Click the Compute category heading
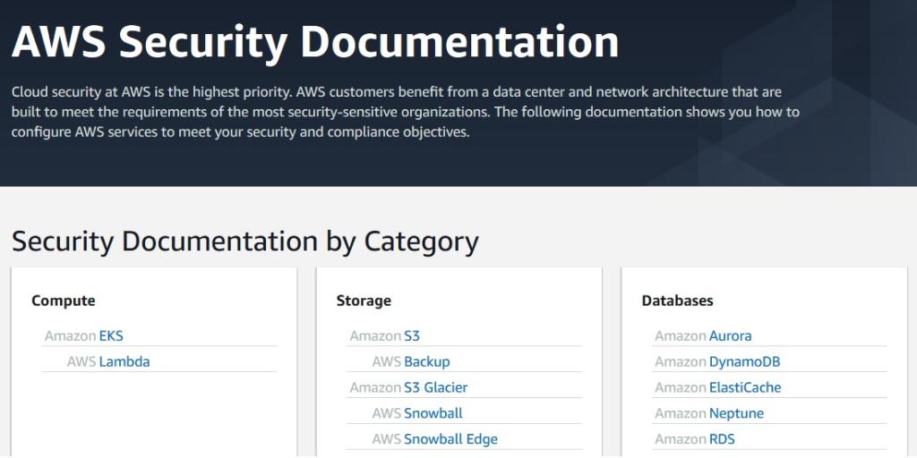This screenshot has width=917, height=458. coord(64,301)
